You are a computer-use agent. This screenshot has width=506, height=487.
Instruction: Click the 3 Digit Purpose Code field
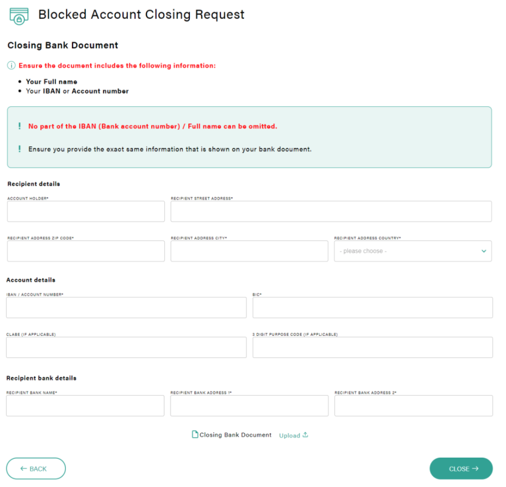373,347
